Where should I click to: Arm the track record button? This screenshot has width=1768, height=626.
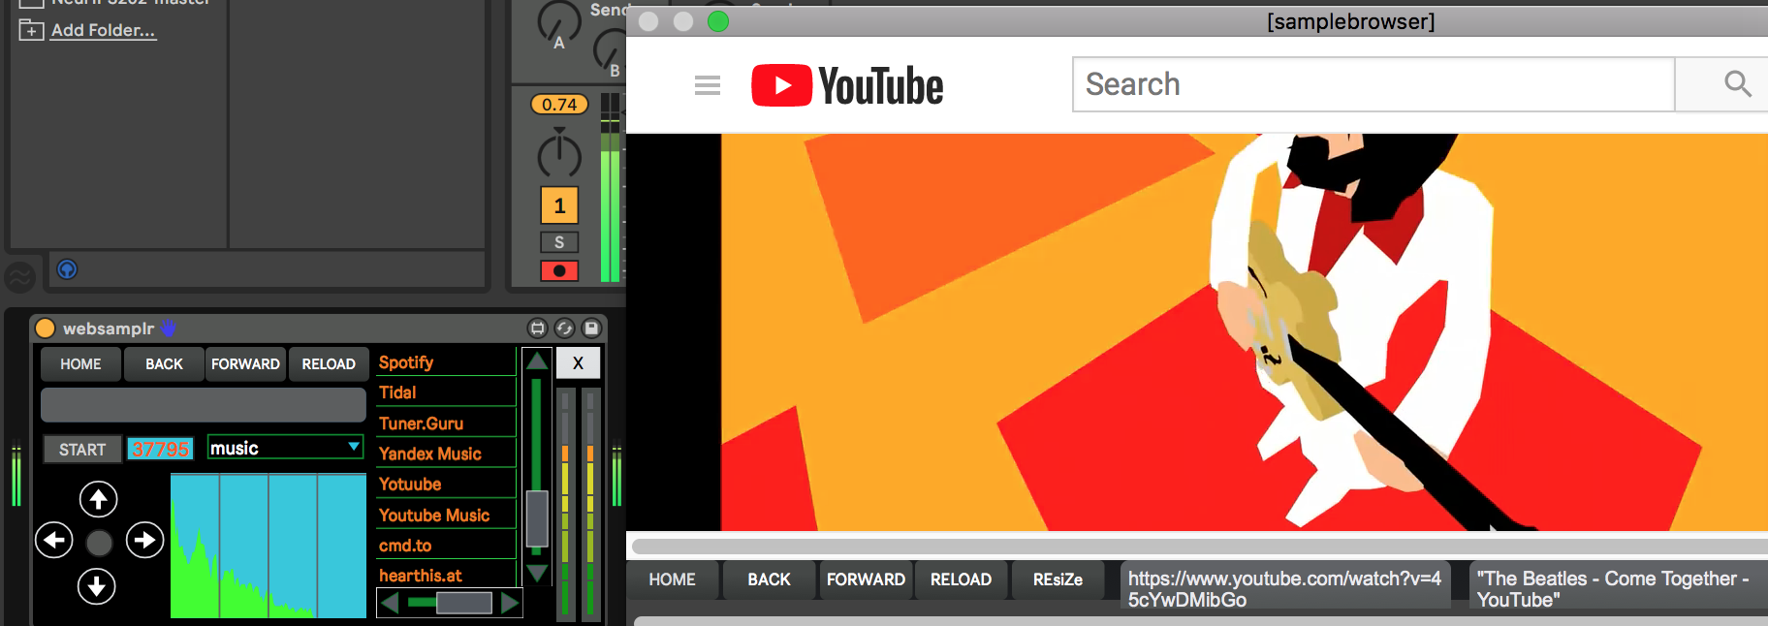pyautogui.click(x=559, y=271)
